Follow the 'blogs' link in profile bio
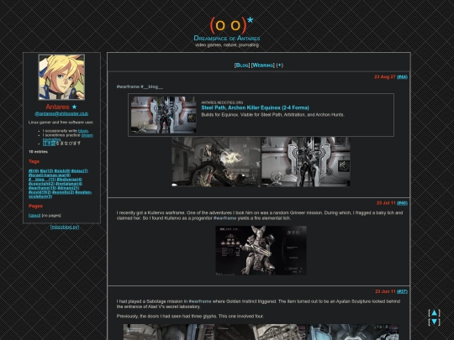Screen dimensions: 454x340 click(x=83, y=131)
